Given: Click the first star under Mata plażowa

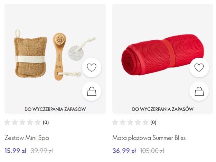Looking at the screenshot, I should [x=115, y=122].
